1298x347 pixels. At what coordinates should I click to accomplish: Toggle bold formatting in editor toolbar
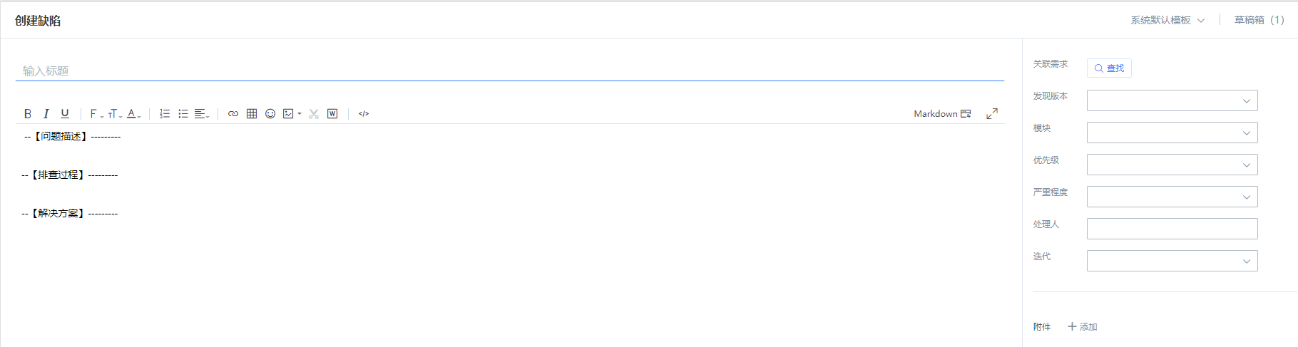[x=28, y=114]
